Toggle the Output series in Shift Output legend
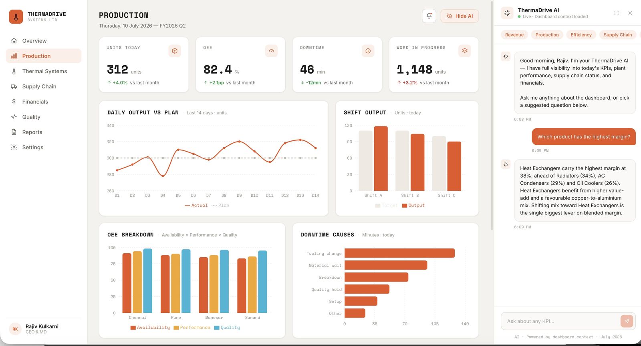This screenshot has width=641, height=346. click(413, 206)
